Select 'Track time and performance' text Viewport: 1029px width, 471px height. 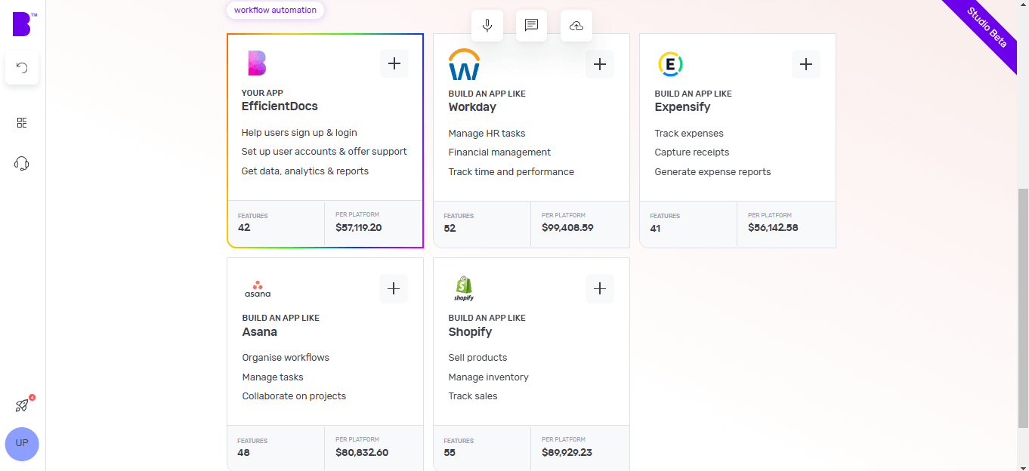tap(511, 172)
